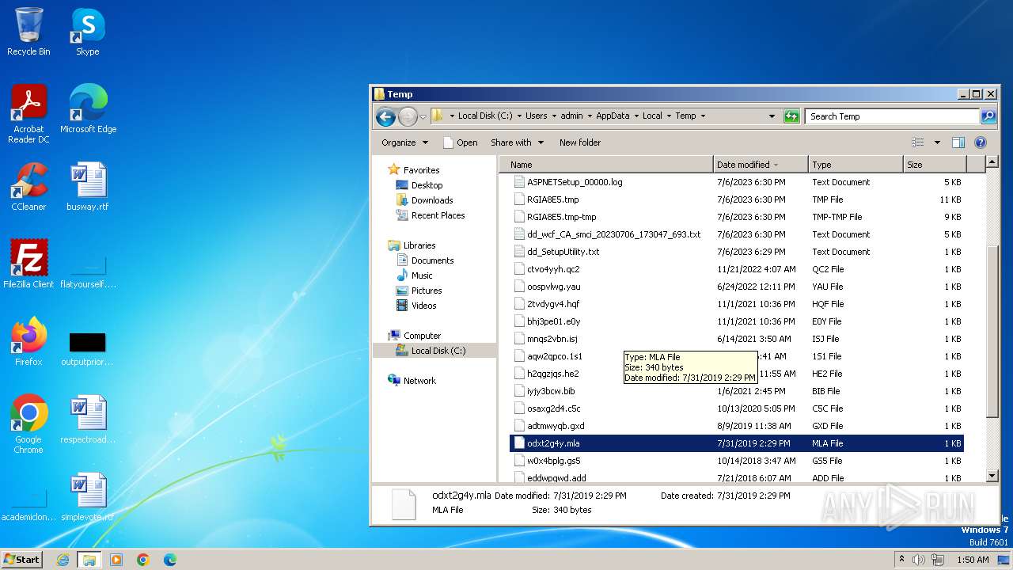Open Windows Media Player from the taskbar
This screenshot has height=570, width=1013.
click(x=116, y=560)
